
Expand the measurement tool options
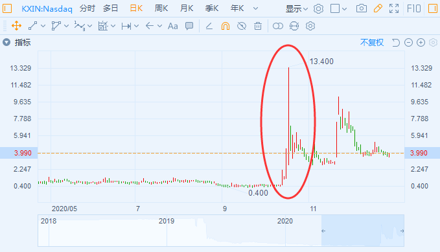[113, 26]
